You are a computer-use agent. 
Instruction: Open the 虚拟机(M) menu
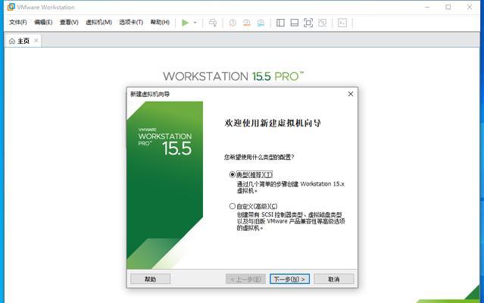click(98, 22)
